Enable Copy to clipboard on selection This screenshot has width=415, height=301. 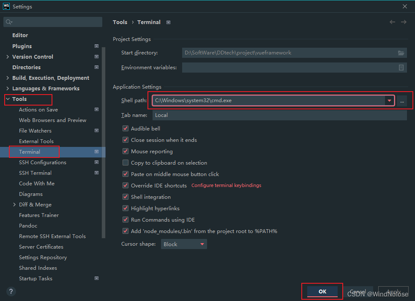pyautogui.click(x=126, y=163)
